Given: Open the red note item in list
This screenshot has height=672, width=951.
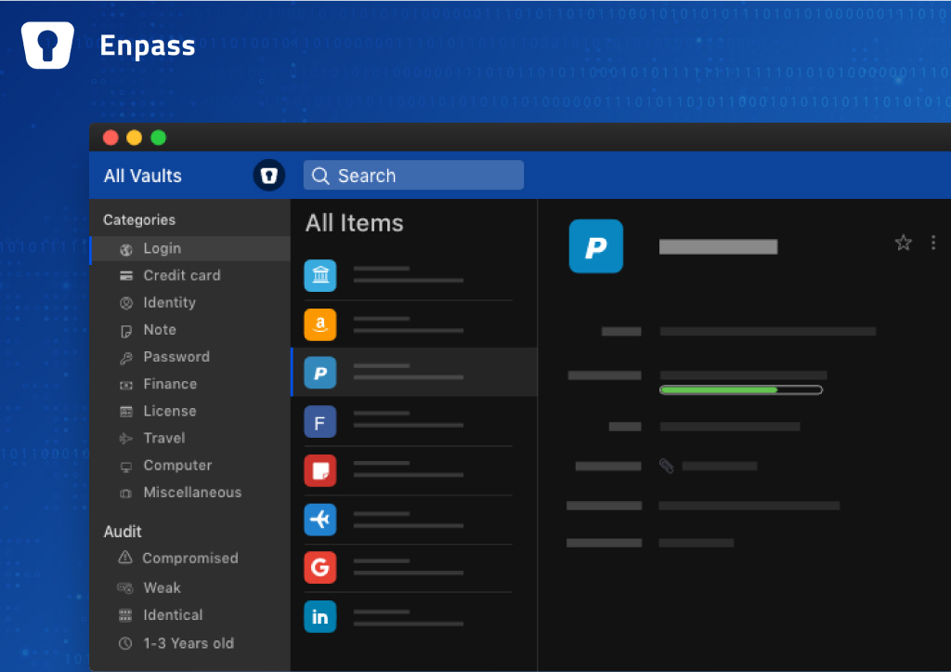Looking at the screenshot, I should point(413,470).
